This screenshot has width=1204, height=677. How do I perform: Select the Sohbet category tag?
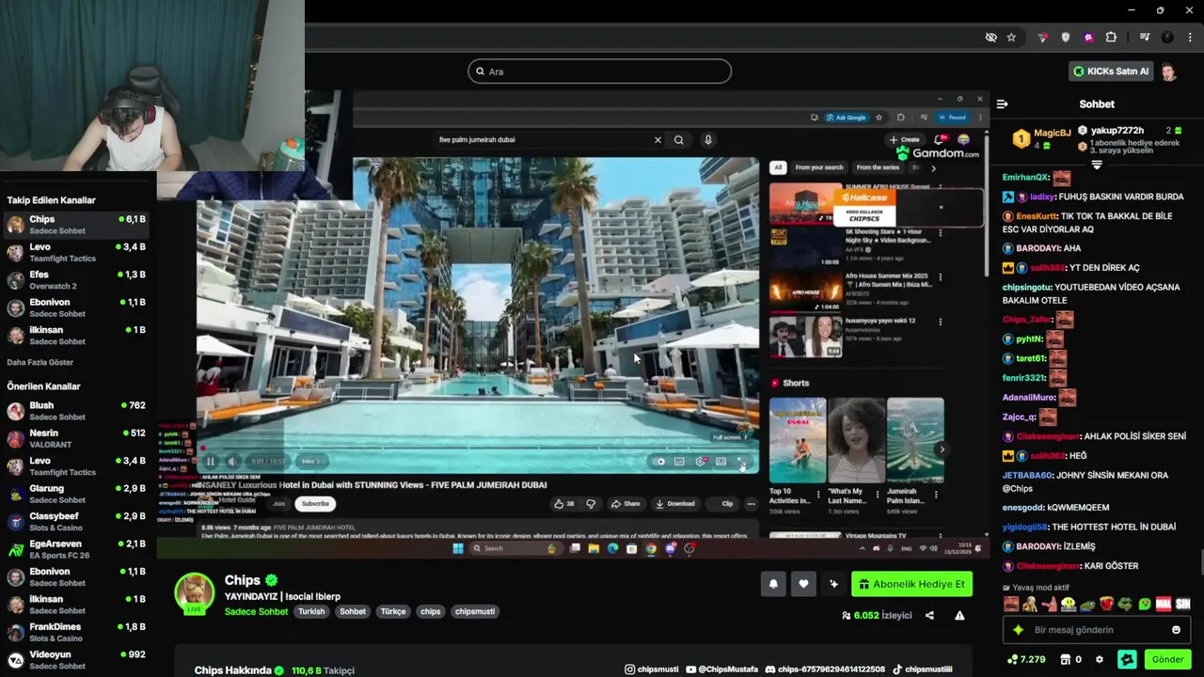[x=353, y=611]
